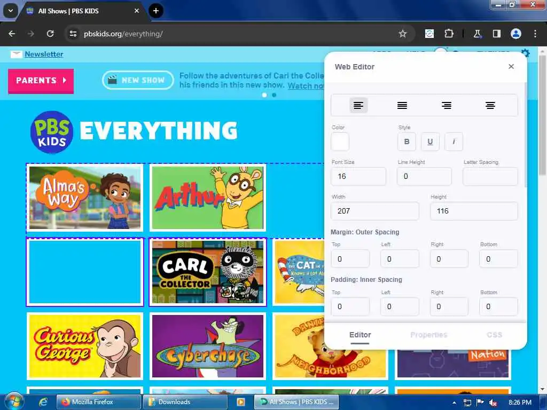Open the white Color swatch
The width and height of the screenshot is (547, 410).
[340, 141]
